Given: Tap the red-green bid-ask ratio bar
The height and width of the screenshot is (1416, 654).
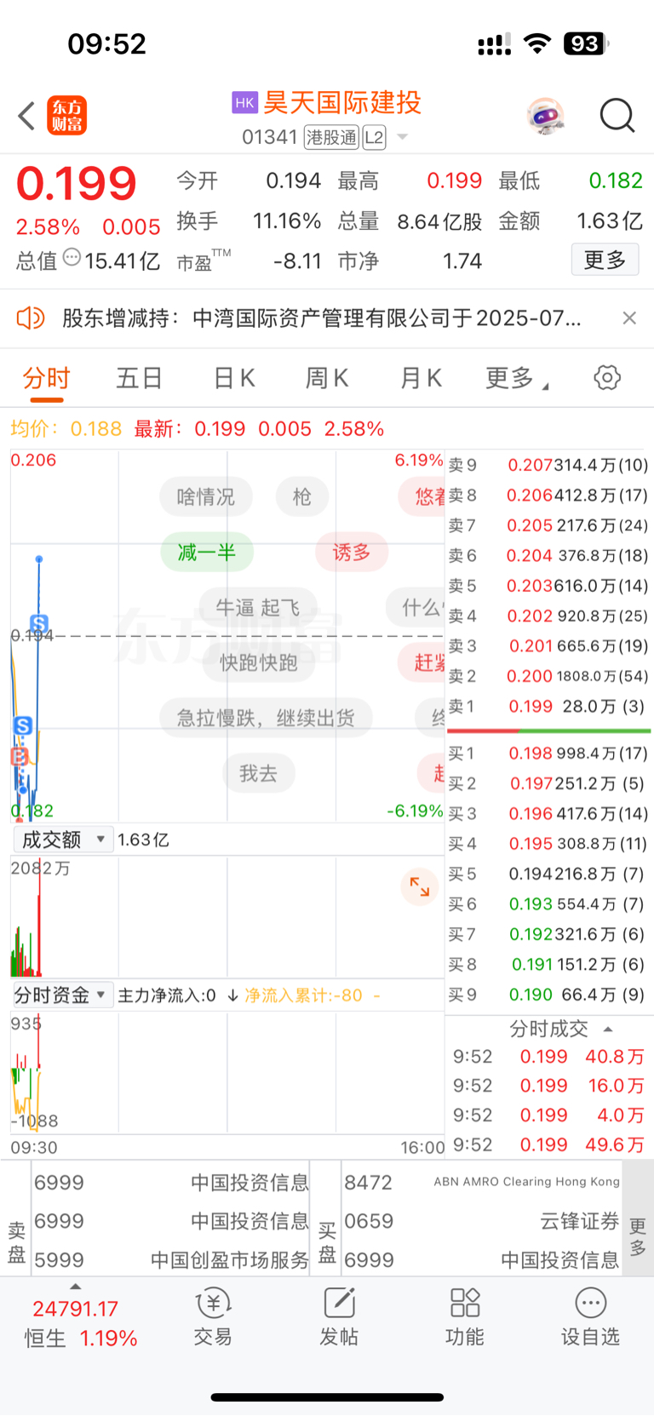Looking at the screenshot, I should point(549,731).
